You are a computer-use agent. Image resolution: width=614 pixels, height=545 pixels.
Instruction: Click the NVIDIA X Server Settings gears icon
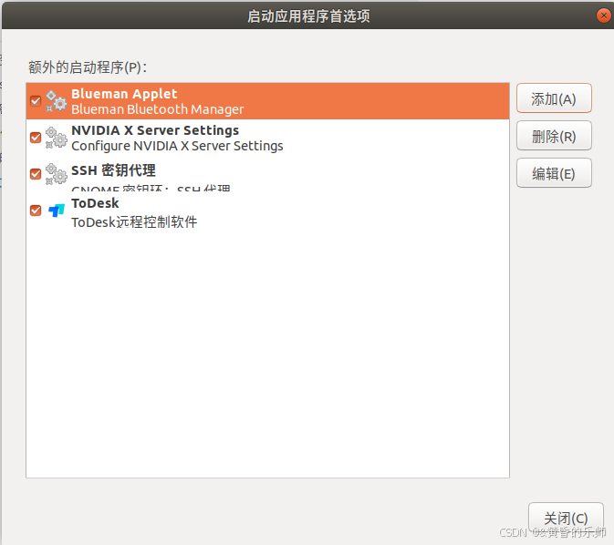56,138
